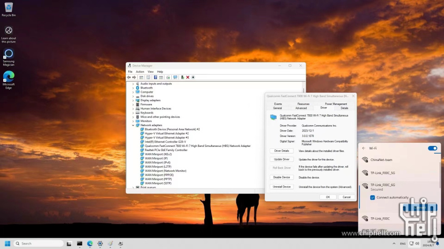Open Terminal from the taskbar
Screen dimensions: 444x249
pyautogui.click(x=80, y=244)
